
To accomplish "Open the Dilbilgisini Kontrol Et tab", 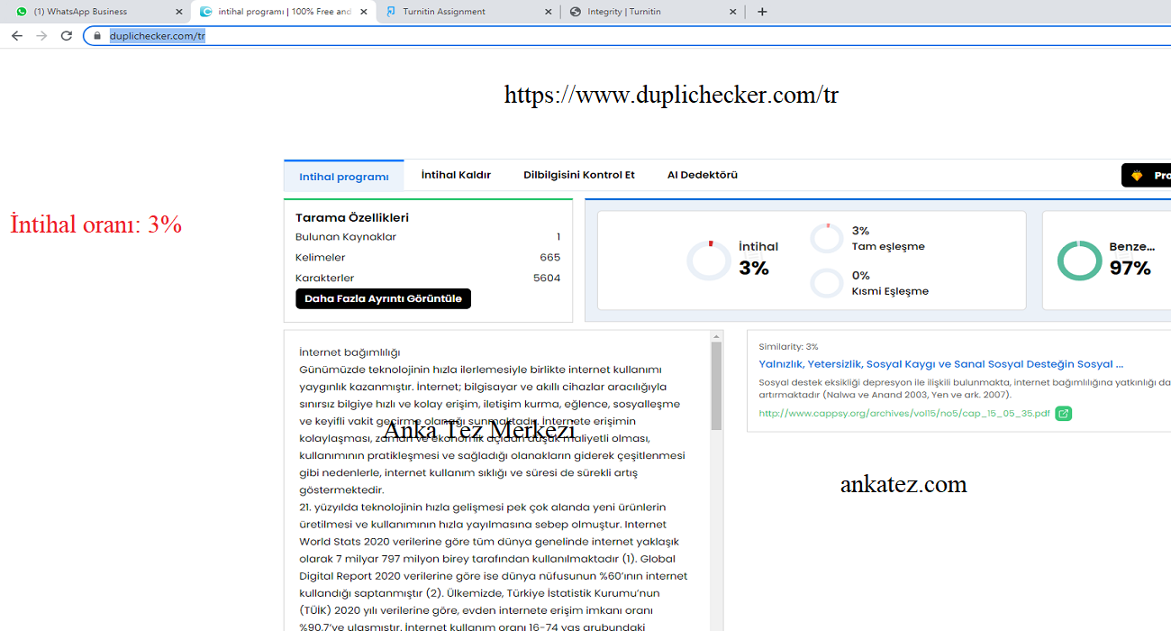I will (578, 175).
